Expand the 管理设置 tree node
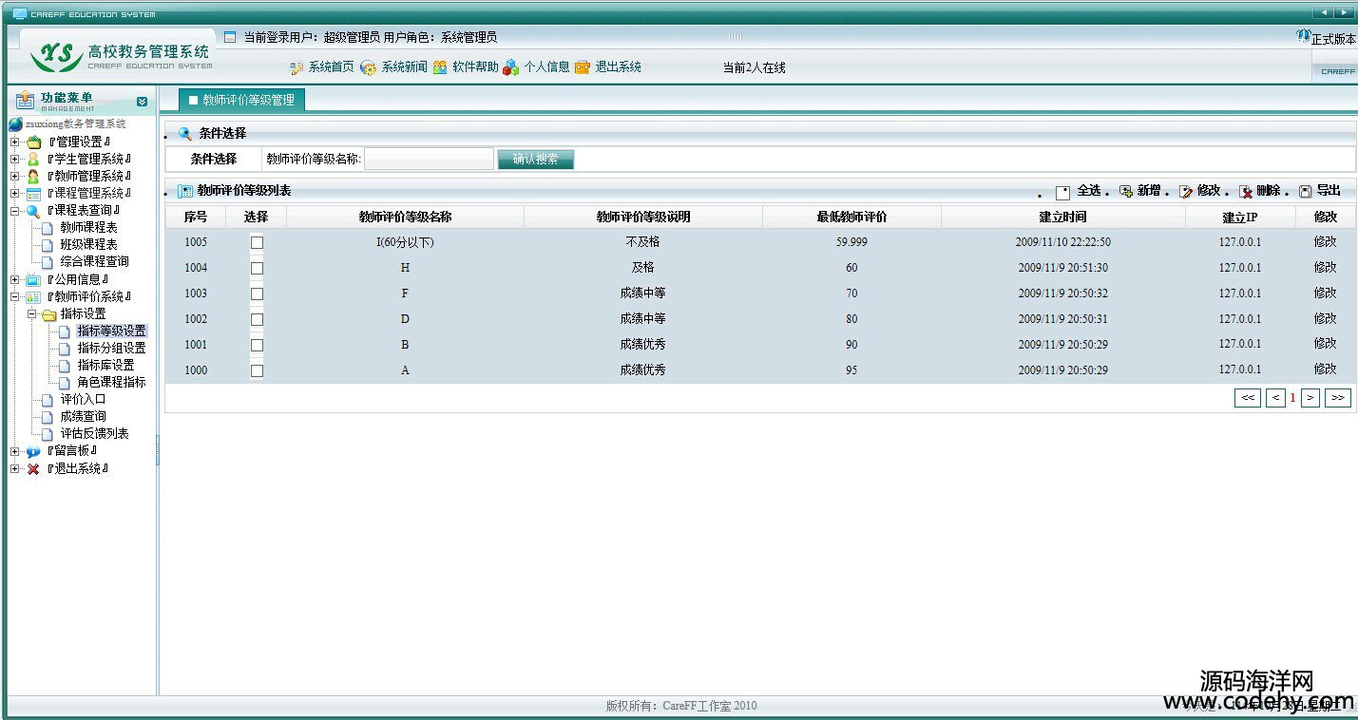Viewport: 1358px width, 720px height. (x=15, y=142)
